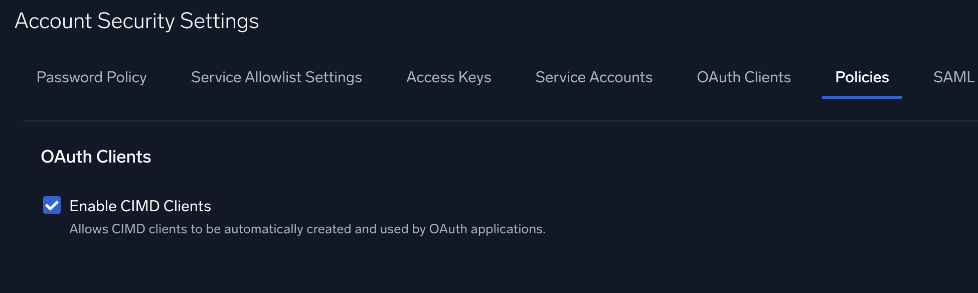Click the word Security in the page title

point(135,21)
